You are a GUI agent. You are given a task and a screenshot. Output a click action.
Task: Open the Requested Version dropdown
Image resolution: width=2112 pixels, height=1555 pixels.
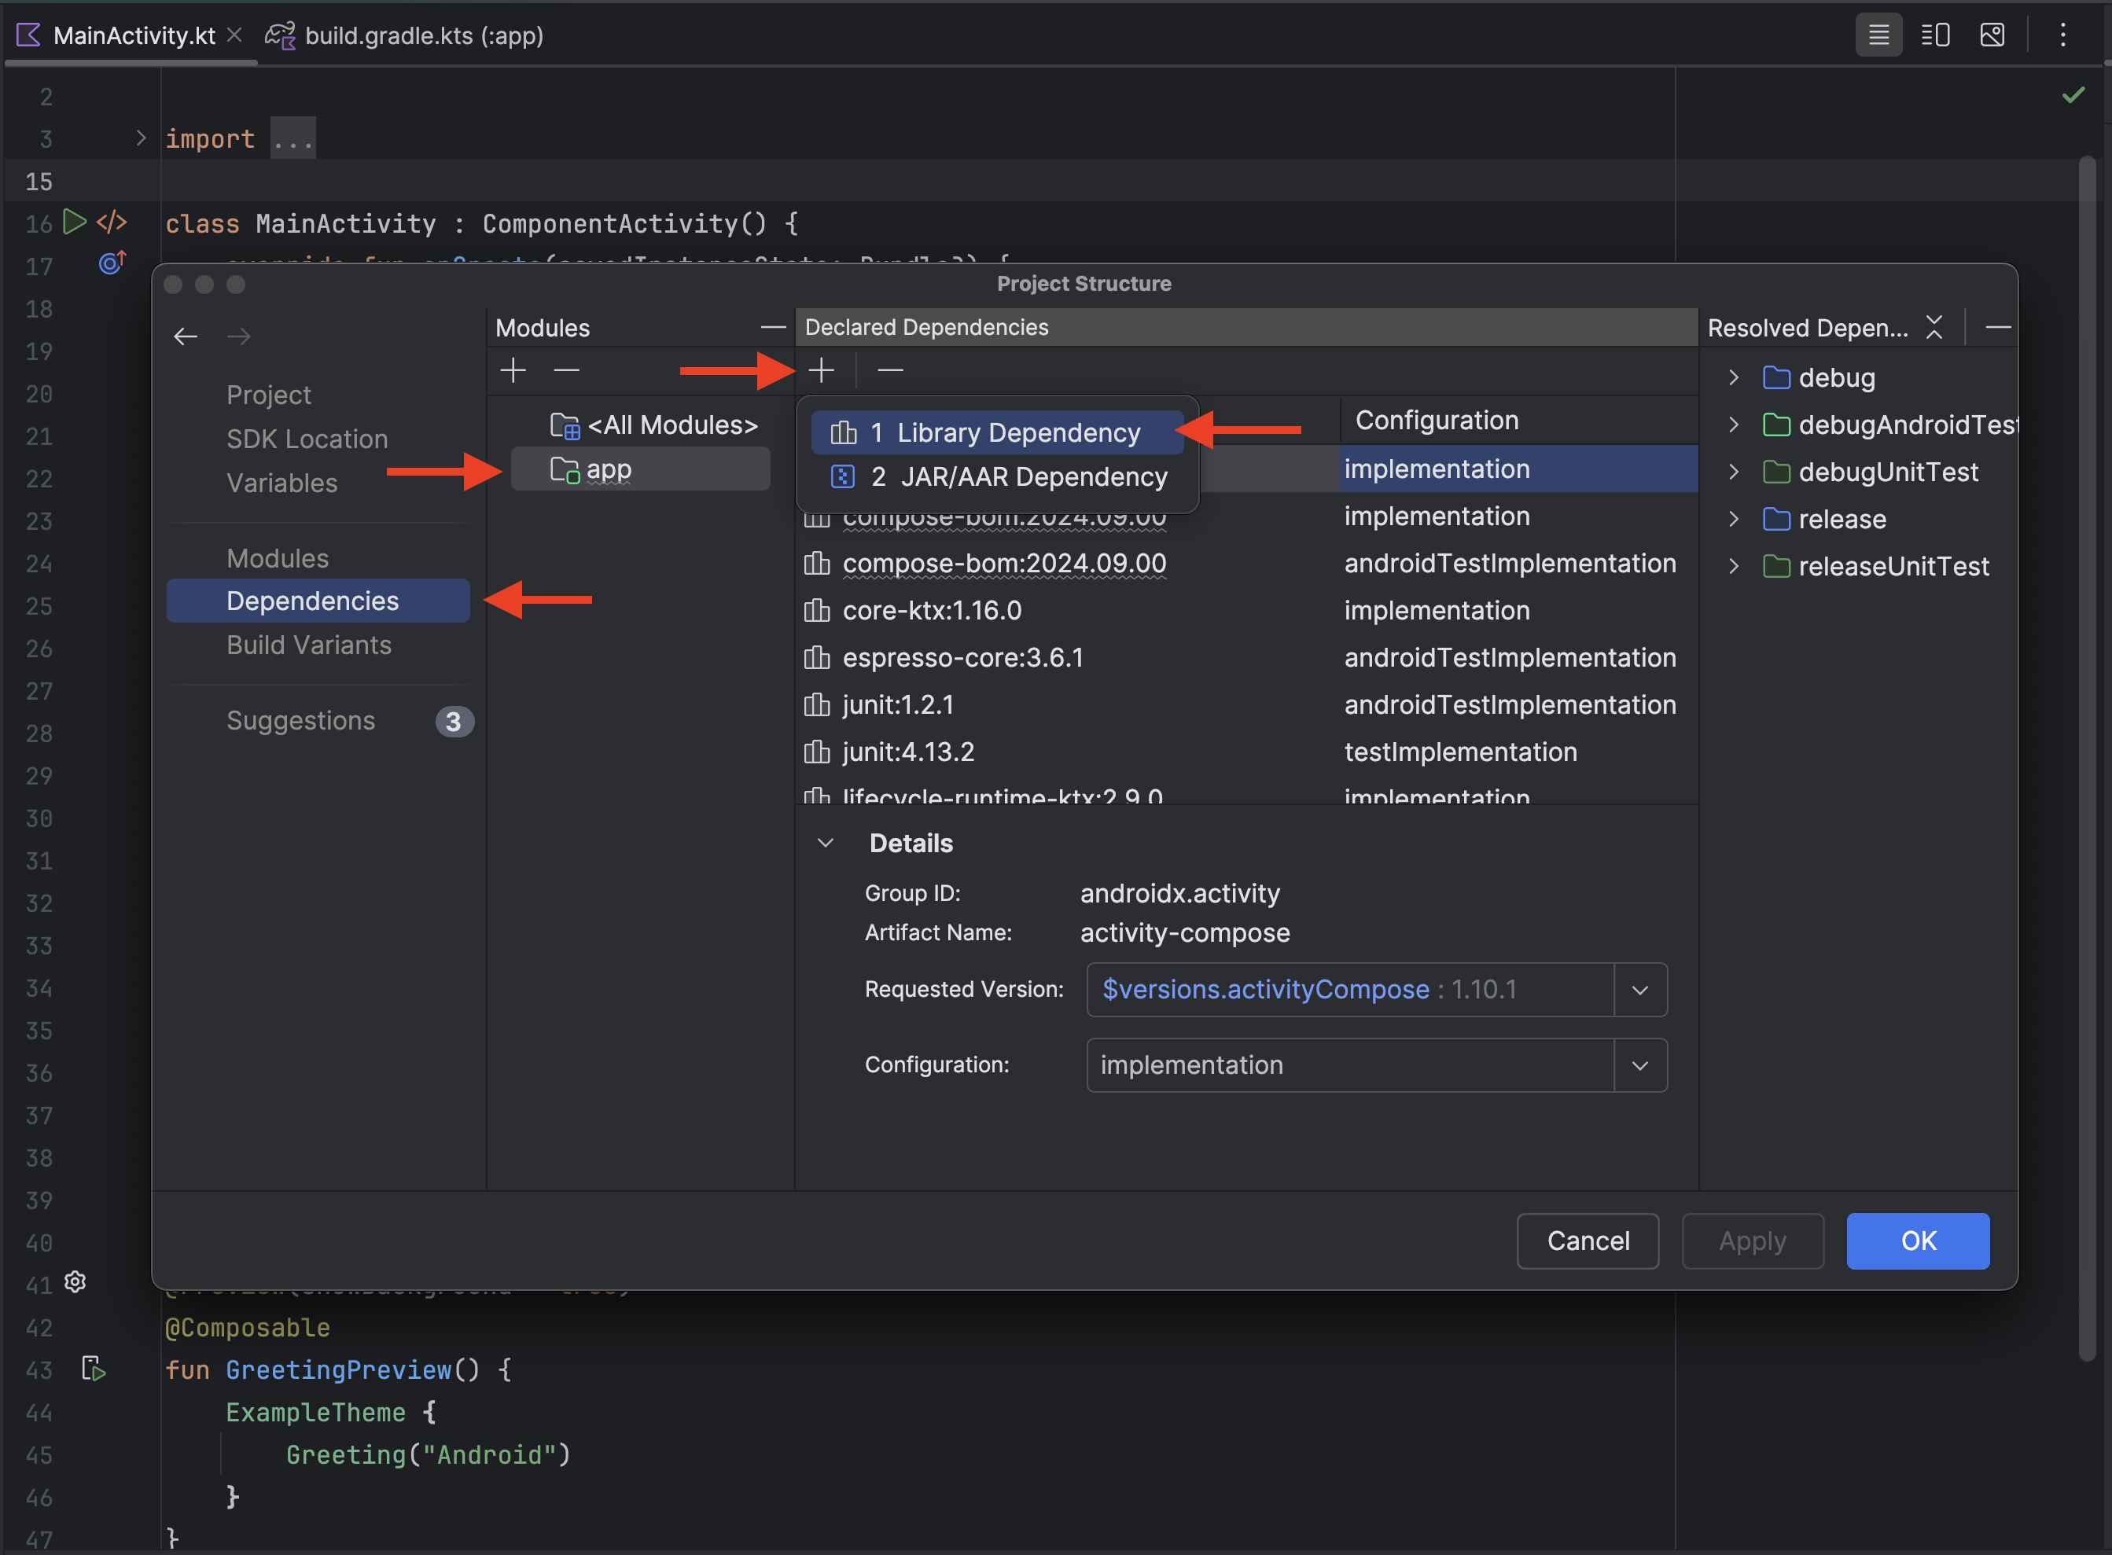[1639, 989]
